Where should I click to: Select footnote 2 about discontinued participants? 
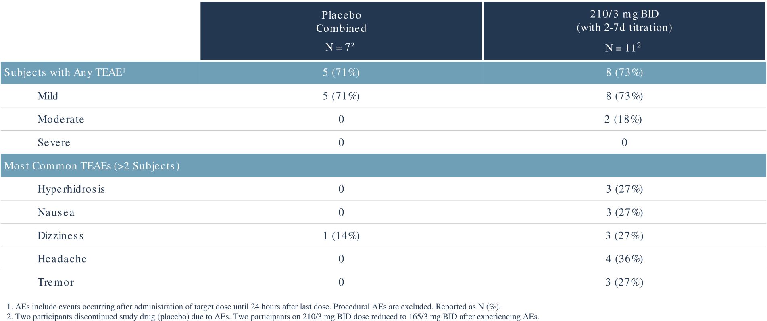273,317
